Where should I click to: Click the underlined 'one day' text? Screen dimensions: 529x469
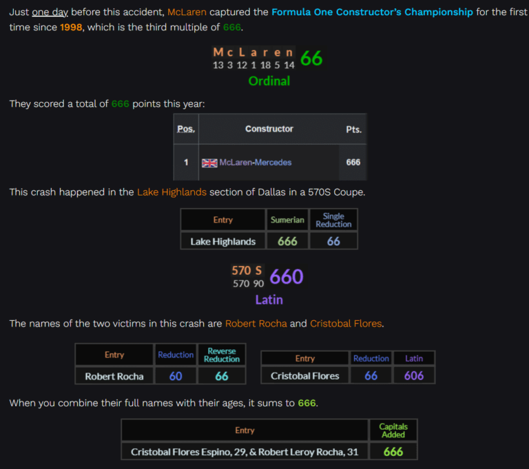[50, 12]
